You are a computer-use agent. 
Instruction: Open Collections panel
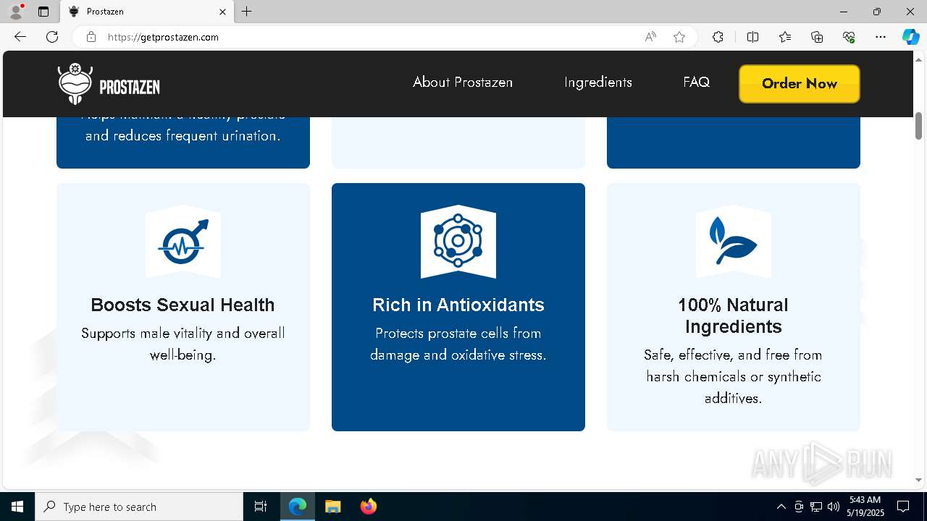pos(817,37)
